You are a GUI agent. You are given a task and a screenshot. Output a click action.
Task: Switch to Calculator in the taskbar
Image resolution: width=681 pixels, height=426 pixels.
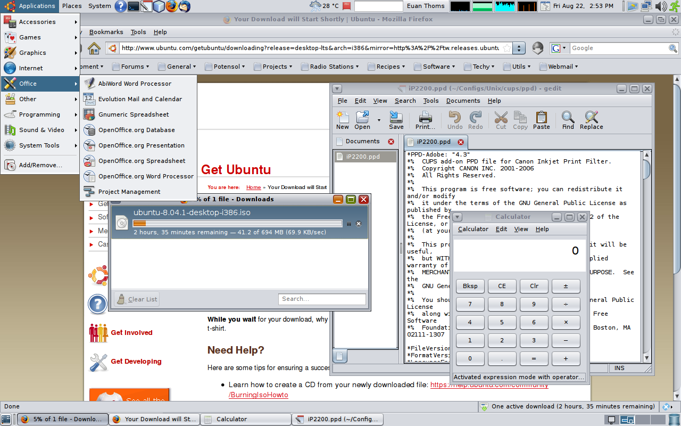[245, 419]
